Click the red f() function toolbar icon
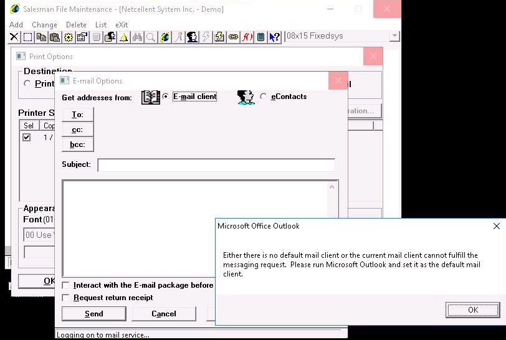This screenshot has width=506, height=340. [x=247, y=37]
